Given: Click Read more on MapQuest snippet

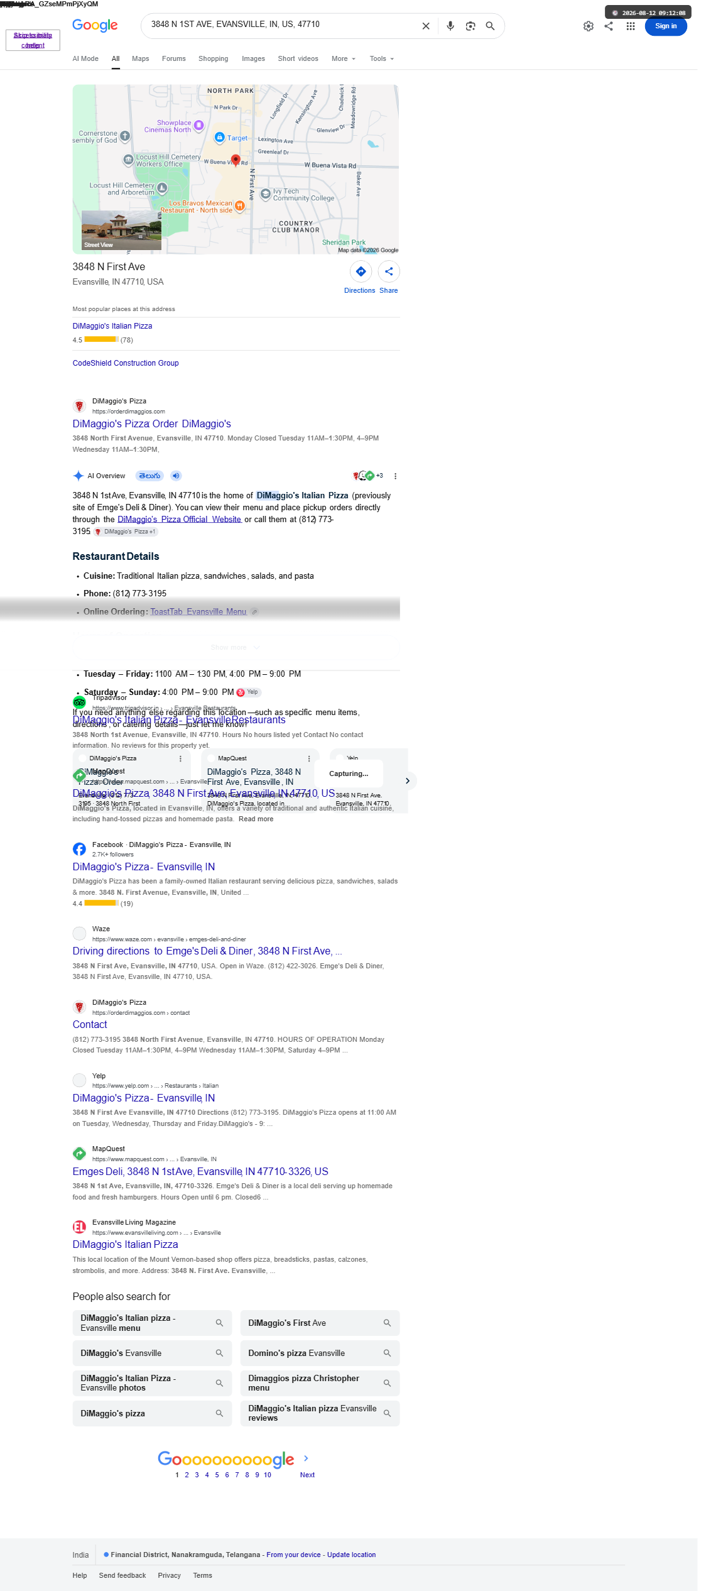Looking at the screenshot, I should [x=256, y=819].
